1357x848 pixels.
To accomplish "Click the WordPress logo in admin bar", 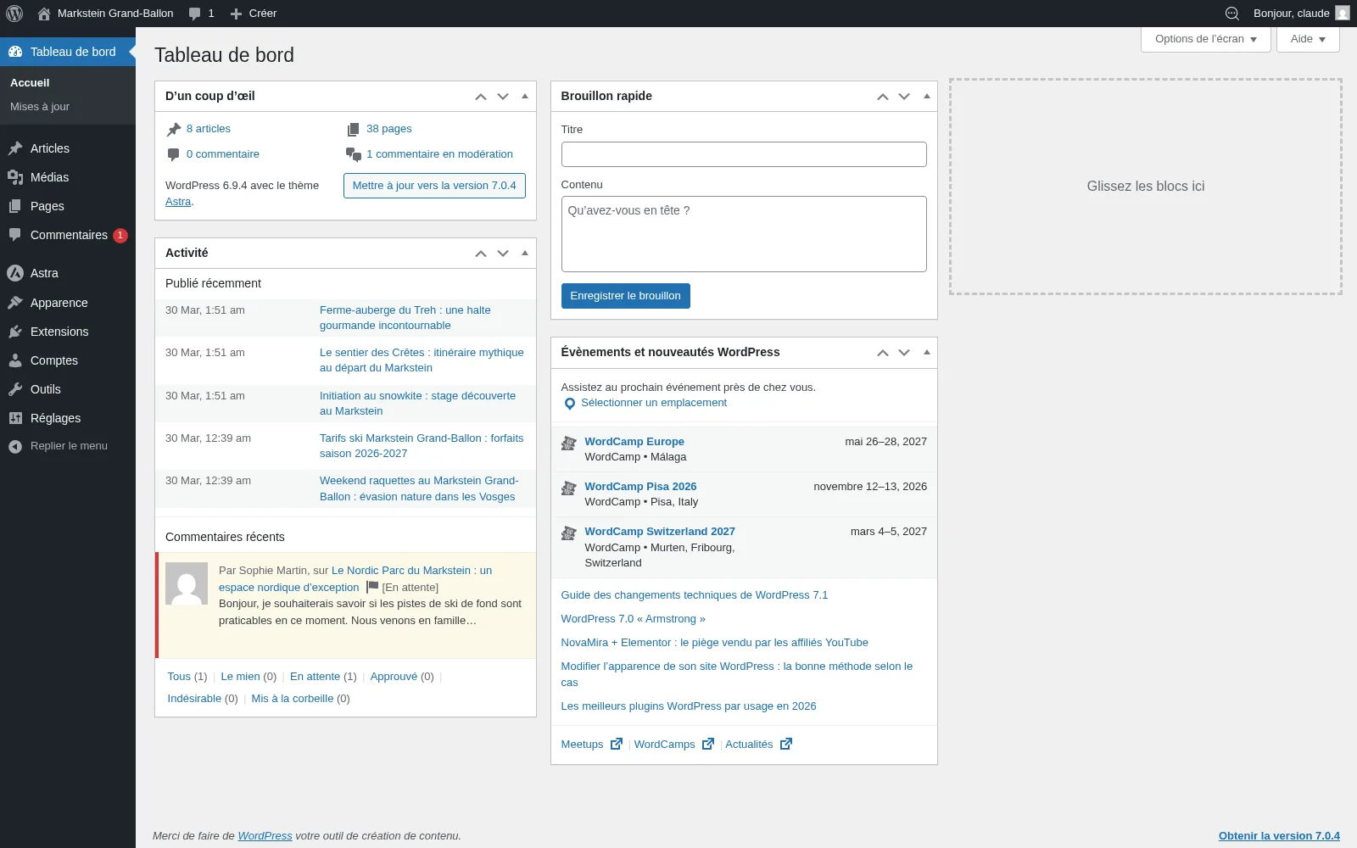I will 14,14.
